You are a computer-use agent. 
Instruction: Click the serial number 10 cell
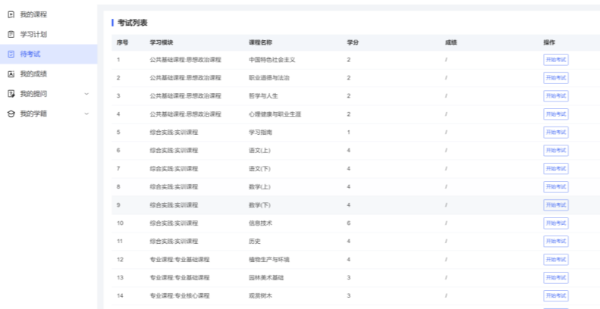120,223
